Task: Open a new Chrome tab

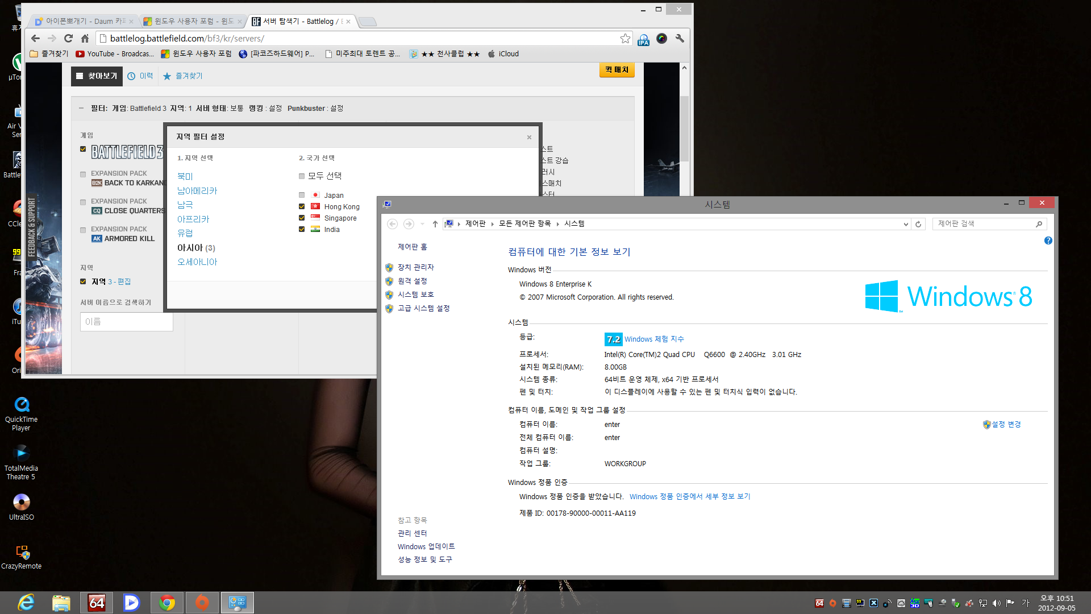Action: [x=368, y=22]
